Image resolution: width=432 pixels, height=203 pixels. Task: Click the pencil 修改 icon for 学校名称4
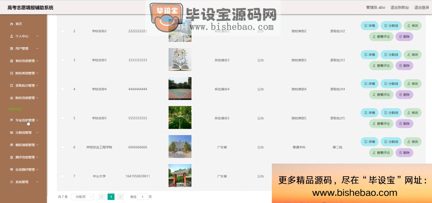pyautogui.click(x=409, y=84)
